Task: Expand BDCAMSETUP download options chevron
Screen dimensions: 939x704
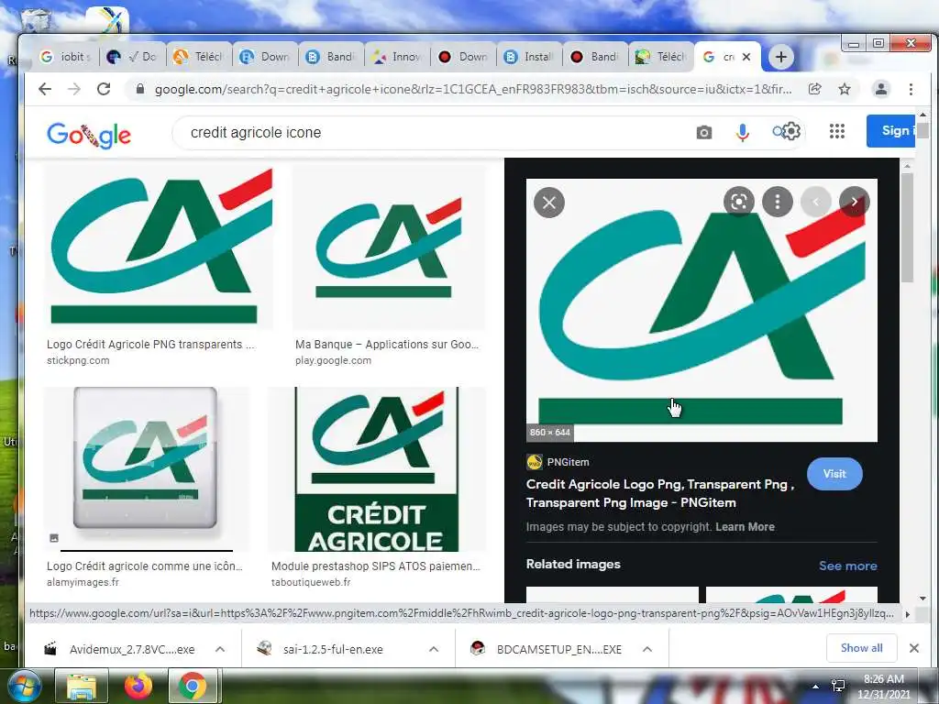Action: tap(647, 649)
